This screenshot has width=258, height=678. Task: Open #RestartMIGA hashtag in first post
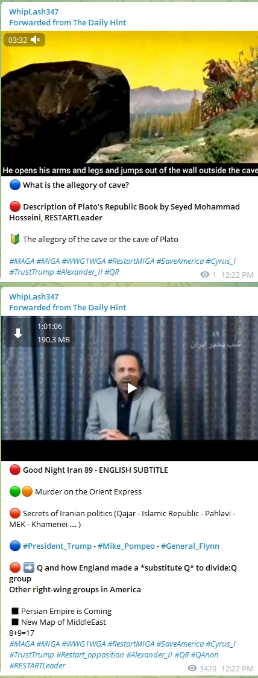(130, 261)
